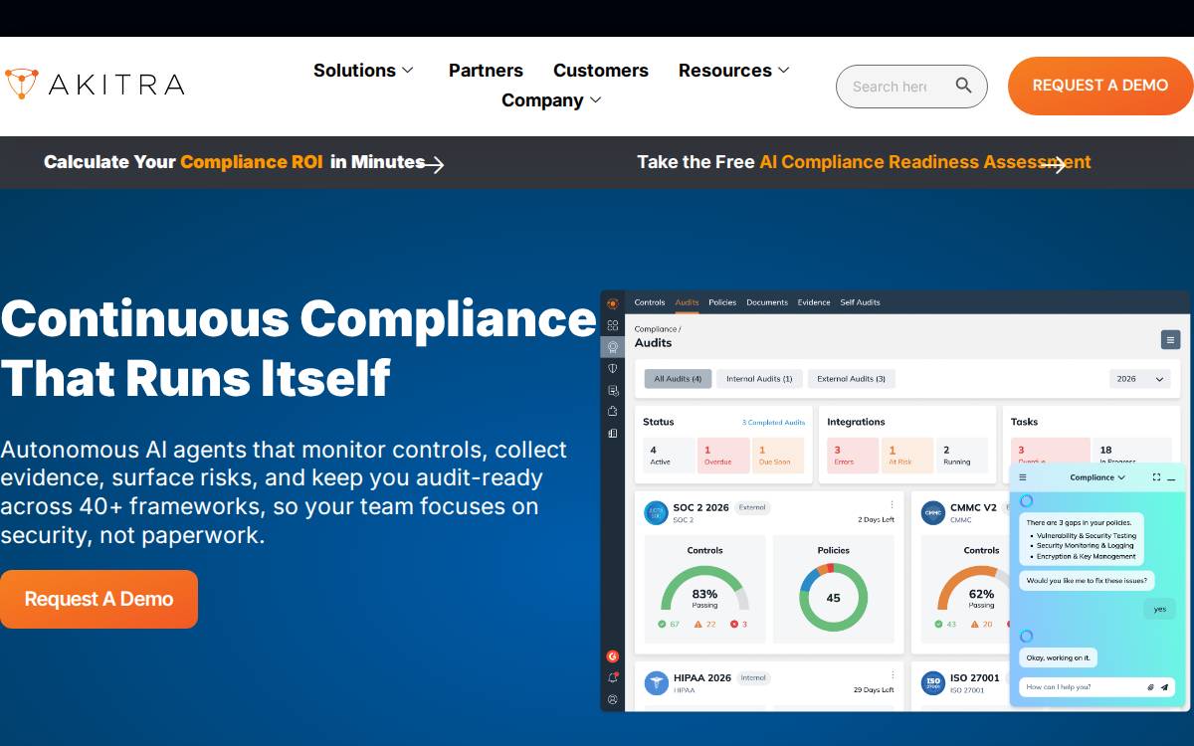Switch to the Evidence tab
Image resolution: width=1194 pixels, height=746 pixels.
pos(814,302)
